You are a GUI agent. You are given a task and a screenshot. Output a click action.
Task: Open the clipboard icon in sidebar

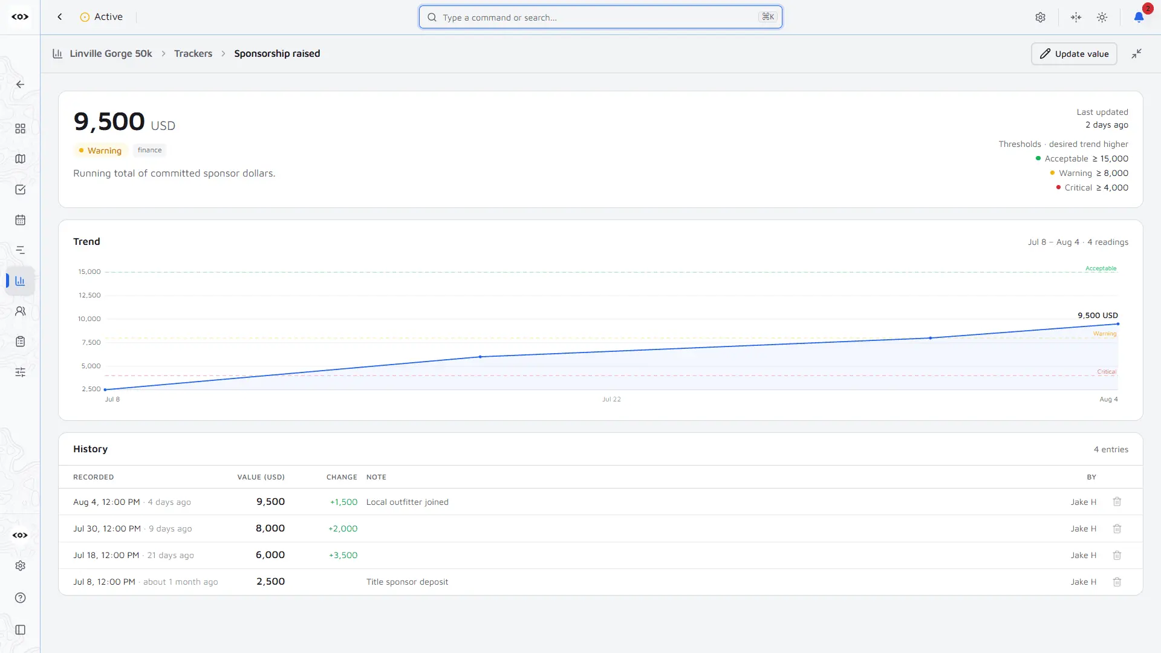point(20,342)
